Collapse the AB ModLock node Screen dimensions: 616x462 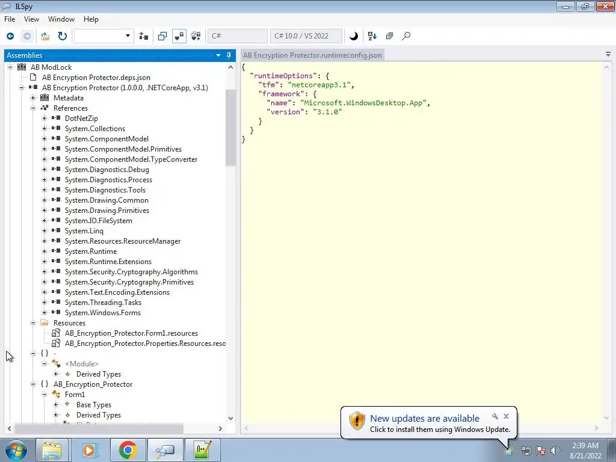[x=10, y=67]
